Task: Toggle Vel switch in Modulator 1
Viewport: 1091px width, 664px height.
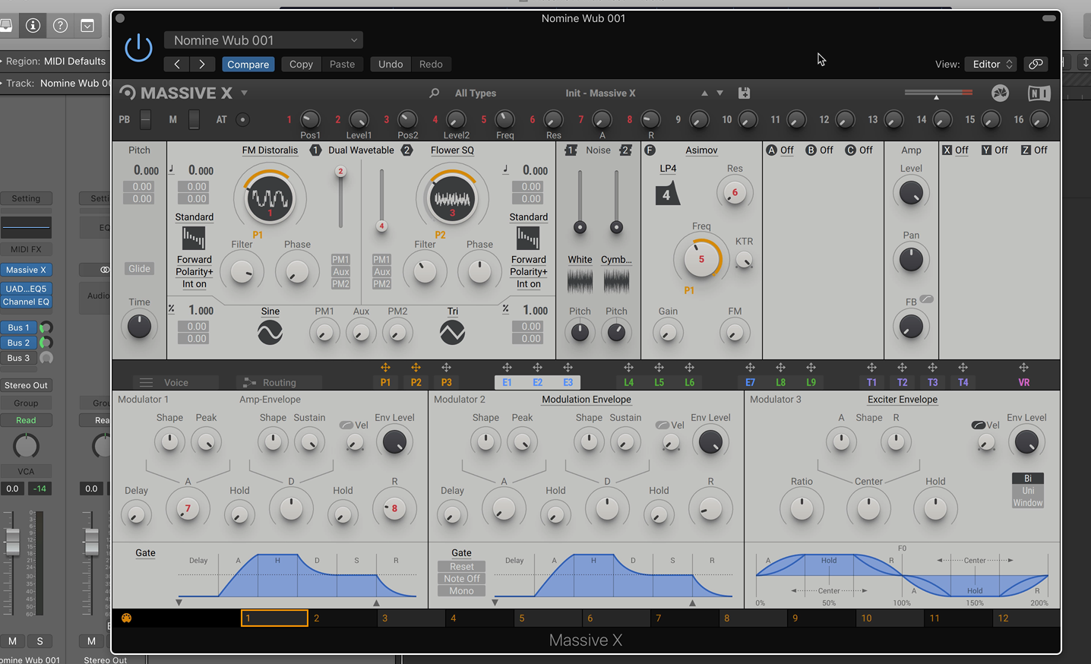Action: 346,425
